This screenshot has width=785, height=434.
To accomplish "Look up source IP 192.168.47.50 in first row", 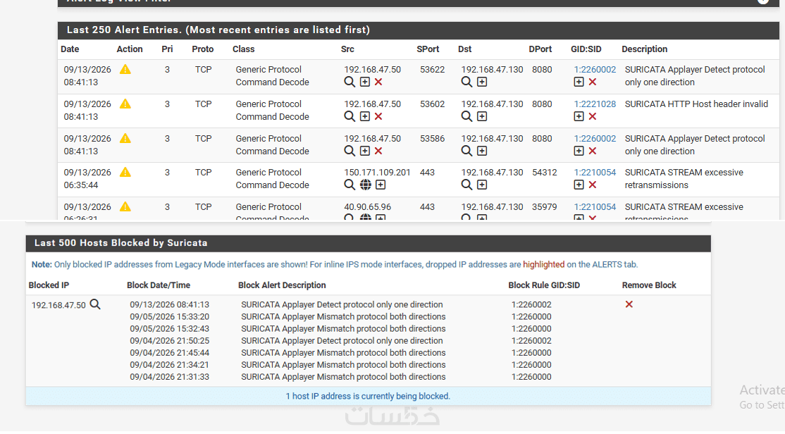I will (x=350, y=82).
